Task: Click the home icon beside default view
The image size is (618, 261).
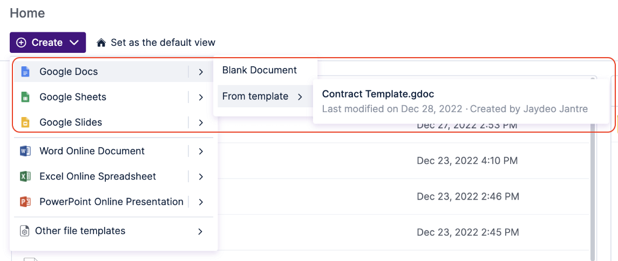Action: click(x=101, y=43)
